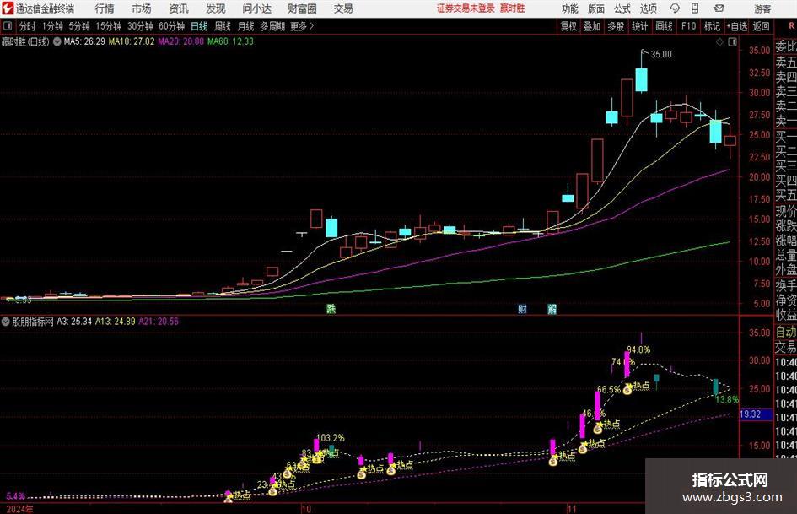
Task: Switch to the 分时 chart tab
Action: (x=28, y=26)
